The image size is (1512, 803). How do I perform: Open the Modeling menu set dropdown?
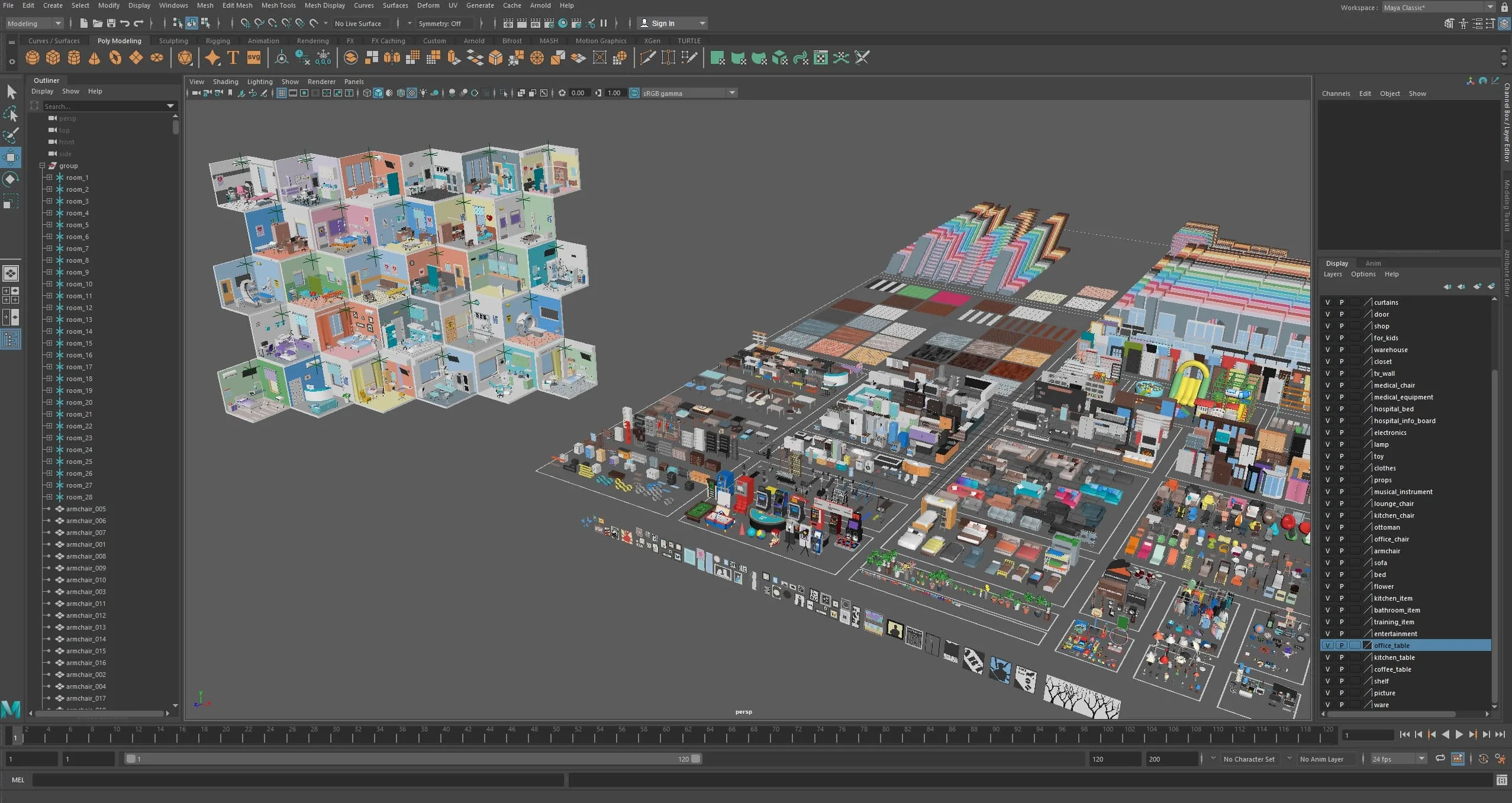point(34,23)
